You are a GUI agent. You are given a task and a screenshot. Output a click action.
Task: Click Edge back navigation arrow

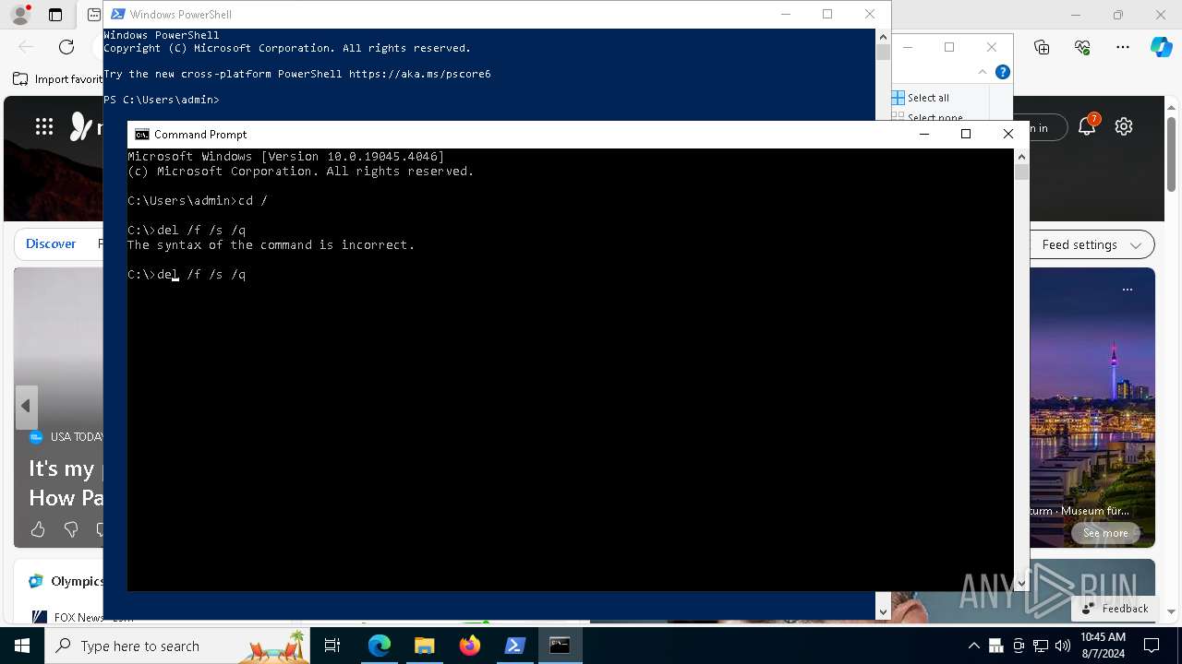pyautogui.click(x=26, y=47)
